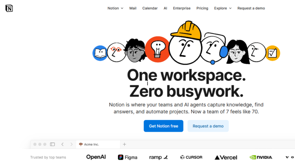Screen dimensions: 295x166
Task: Click the Get Notion free button
Action: point(163,126)
